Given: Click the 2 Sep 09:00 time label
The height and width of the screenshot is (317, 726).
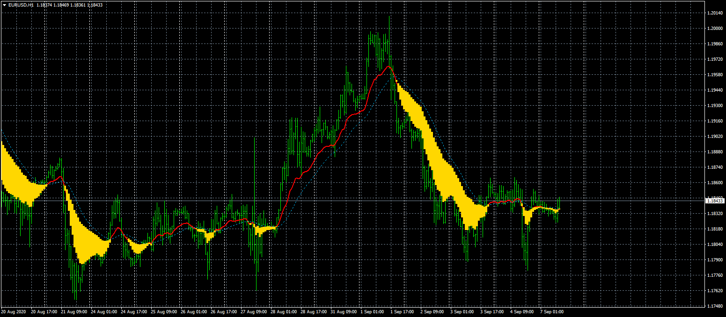Looking at the screenshot, I should pyautogui.click(x=433, y=311).
